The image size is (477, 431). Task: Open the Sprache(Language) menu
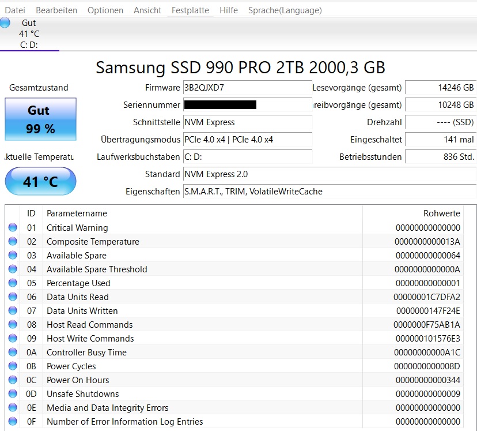pos(285,10)
